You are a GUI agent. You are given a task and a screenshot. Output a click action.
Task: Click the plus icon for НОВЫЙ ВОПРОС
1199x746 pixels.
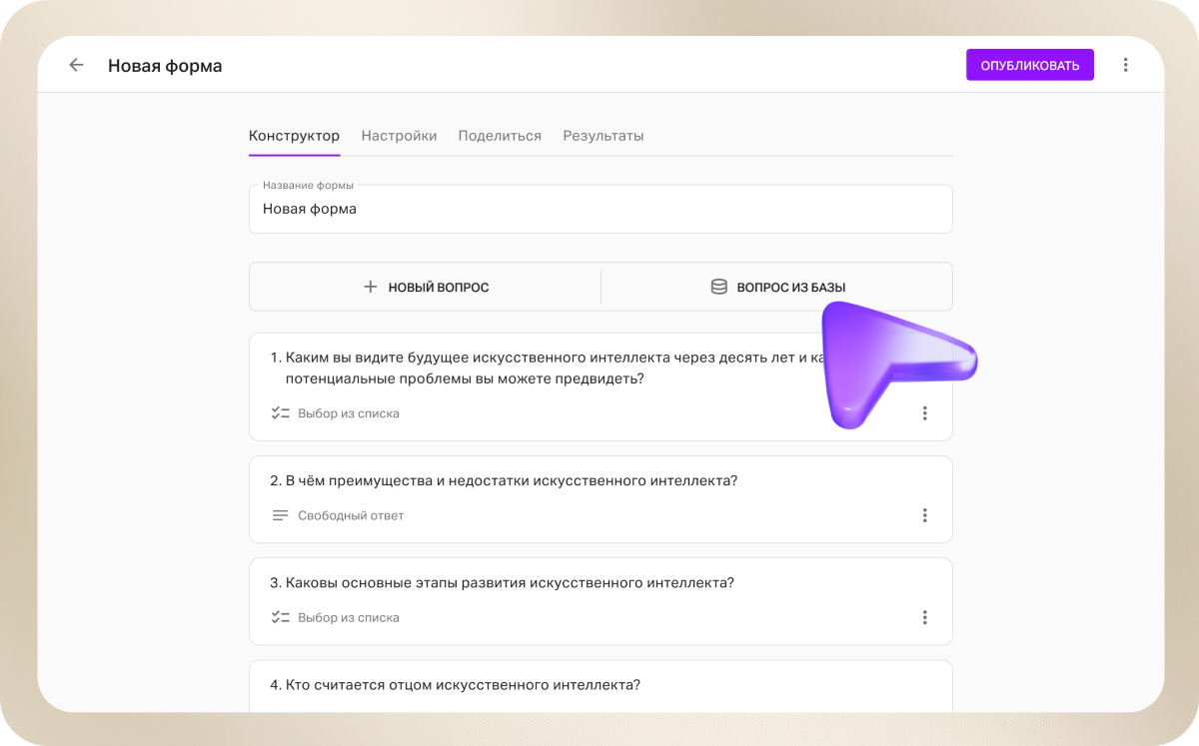click(x=370, y=287)
